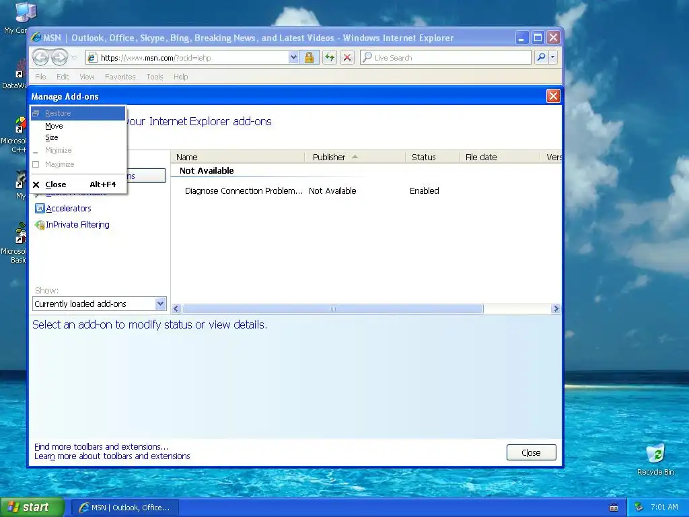
Task: Click the horizontal scrollbar thumb
Action: 332,308
